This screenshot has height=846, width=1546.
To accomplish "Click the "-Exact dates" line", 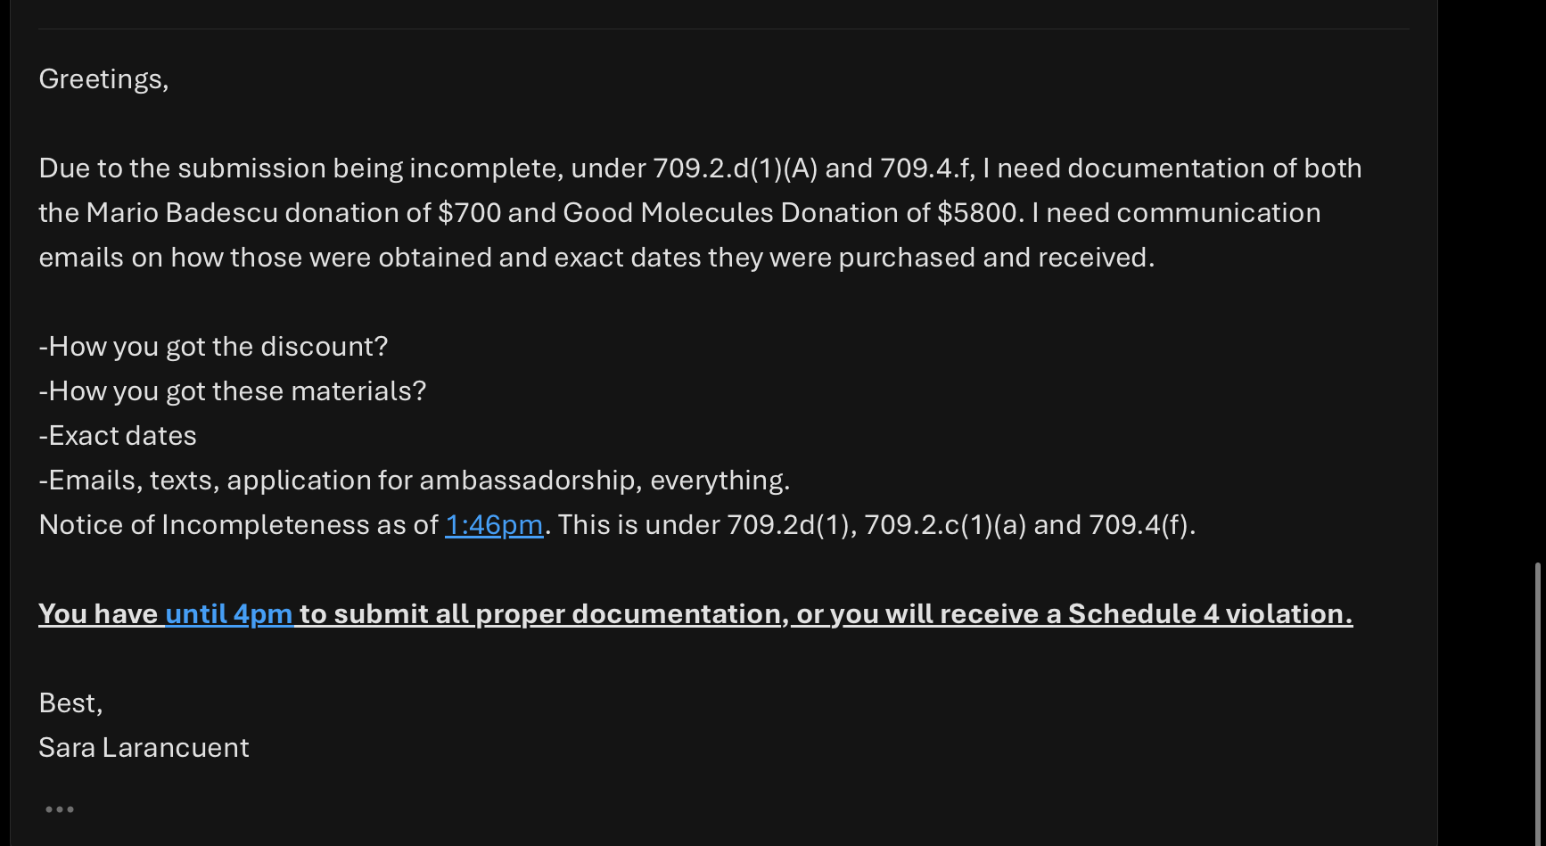I will click(118, 436).
